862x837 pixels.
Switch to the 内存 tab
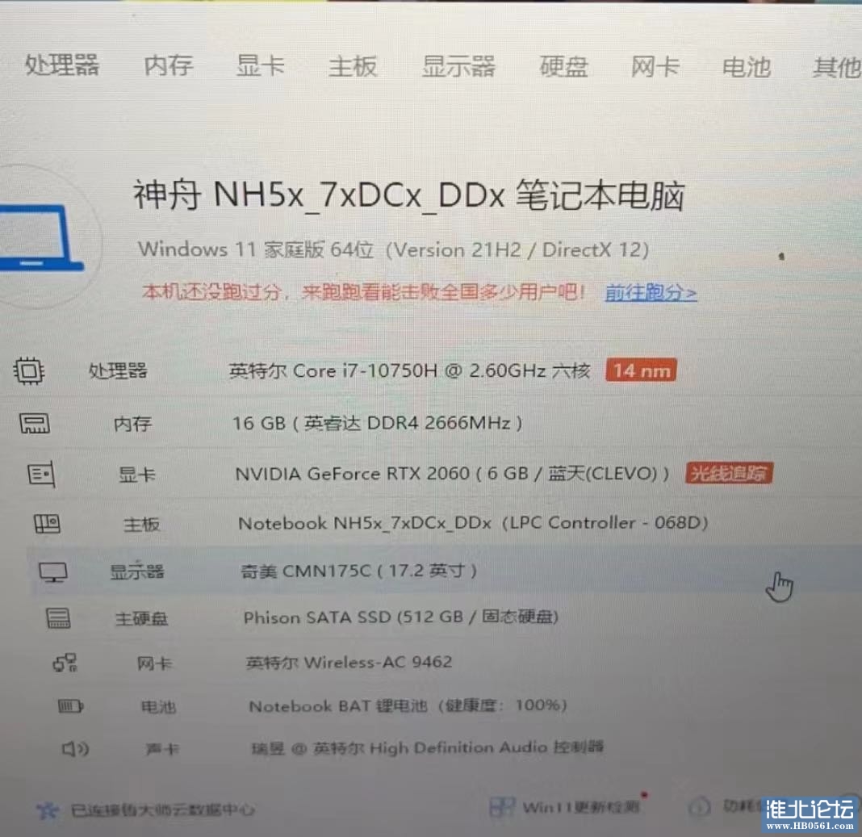coord(168,65)
